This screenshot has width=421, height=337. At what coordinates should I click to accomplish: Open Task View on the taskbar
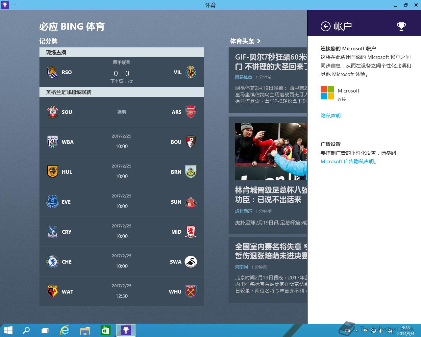coord(45,330)
